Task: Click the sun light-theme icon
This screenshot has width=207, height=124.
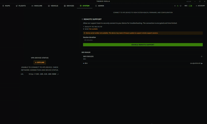Action: (x=175, y=6)
